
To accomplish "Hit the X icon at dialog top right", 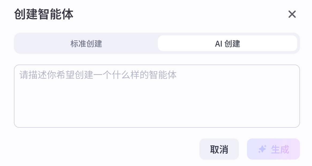I will pyautogui.click(x=292, y=14).
